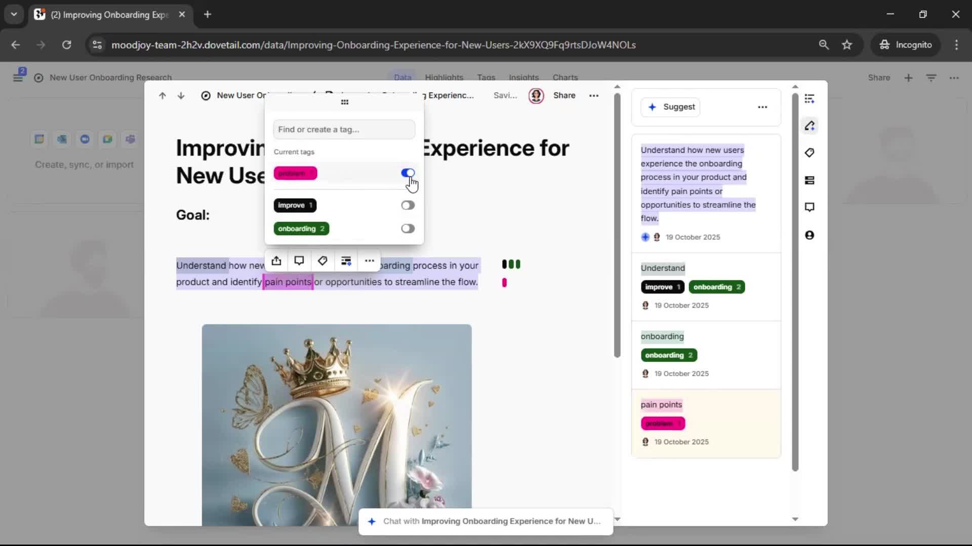Click the Find or create a tag field
The width and height of the screenshot is (972, 546).
tap(344, 130)
